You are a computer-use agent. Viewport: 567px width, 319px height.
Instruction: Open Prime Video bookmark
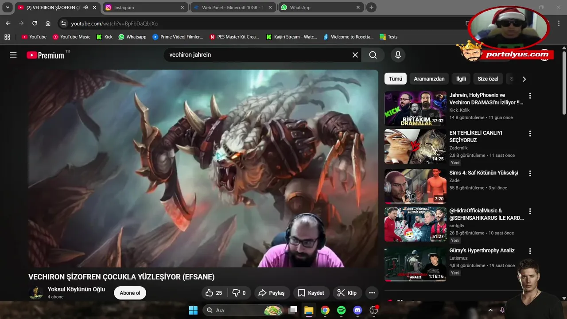click(x=178, y=37)
